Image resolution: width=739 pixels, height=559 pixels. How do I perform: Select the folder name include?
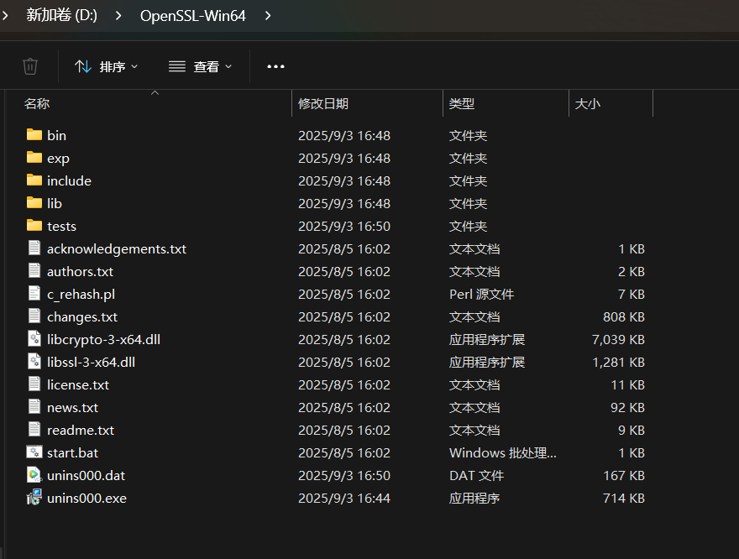pyautogui.click(x=69, y=180)
